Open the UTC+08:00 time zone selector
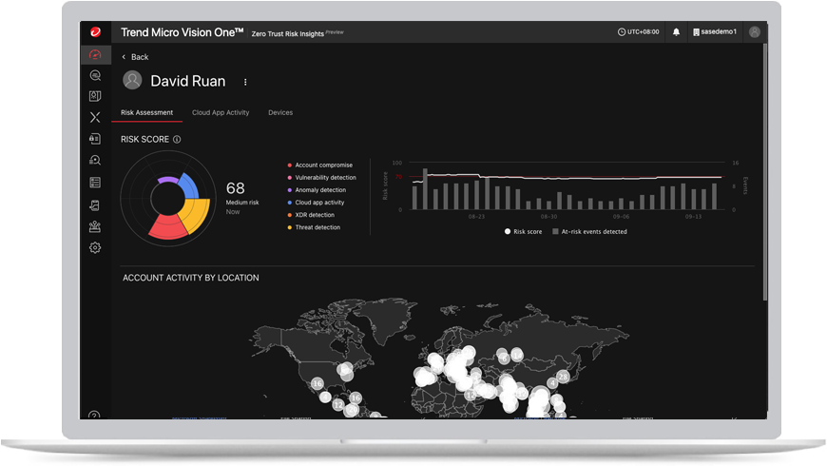 pos(638,32)
